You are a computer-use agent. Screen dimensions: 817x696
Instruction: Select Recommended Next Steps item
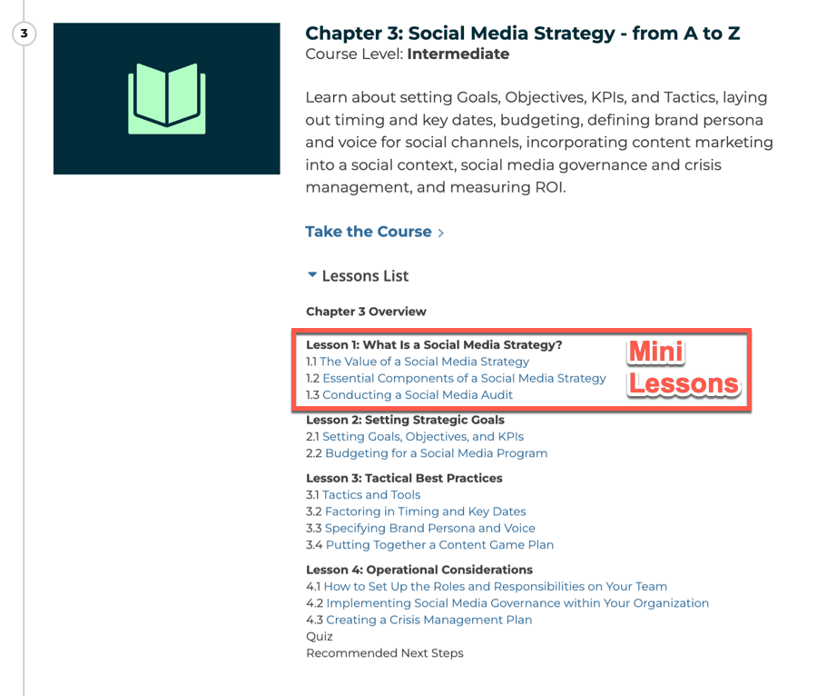384,653
